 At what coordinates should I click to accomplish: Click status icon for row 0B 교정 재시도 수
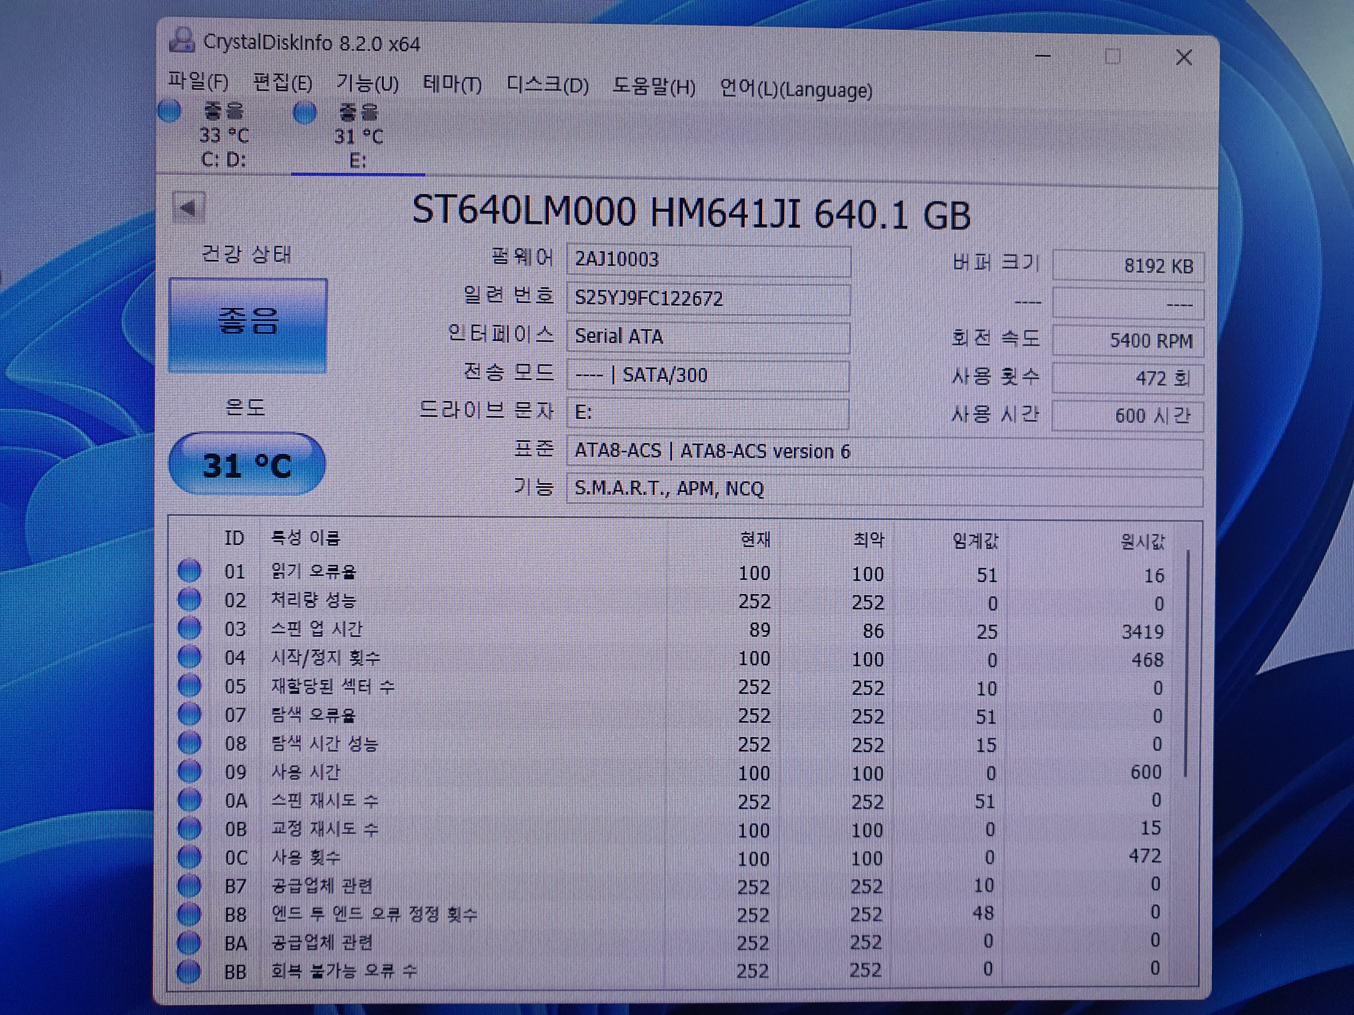pos(189,829)
